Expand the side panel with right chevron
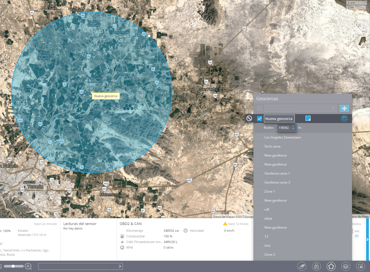This screenshot has height=272, width=370. click(x=367, y=240)
